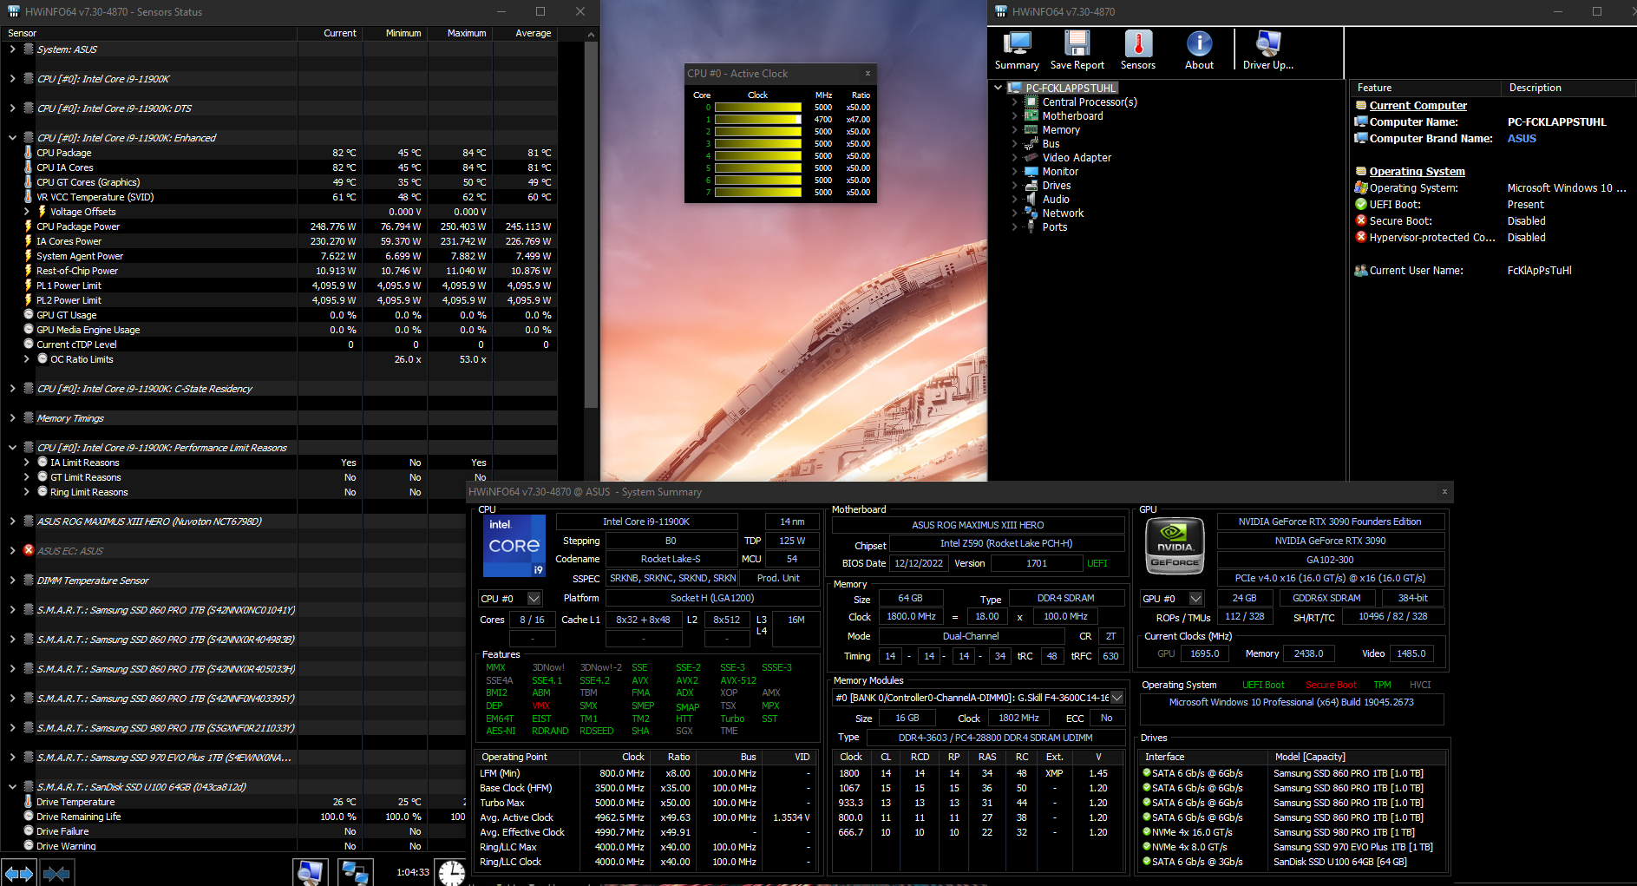Expand the Video Adapter tree node
The width and height of the screenshot is (1637, 886).
[1014, 157]
